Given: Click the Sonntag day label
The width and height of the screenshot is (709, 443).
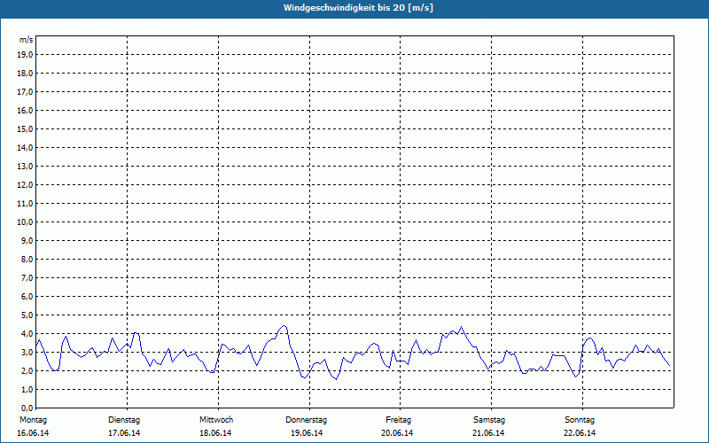Looking at the screenshot, I should (580, 419).
